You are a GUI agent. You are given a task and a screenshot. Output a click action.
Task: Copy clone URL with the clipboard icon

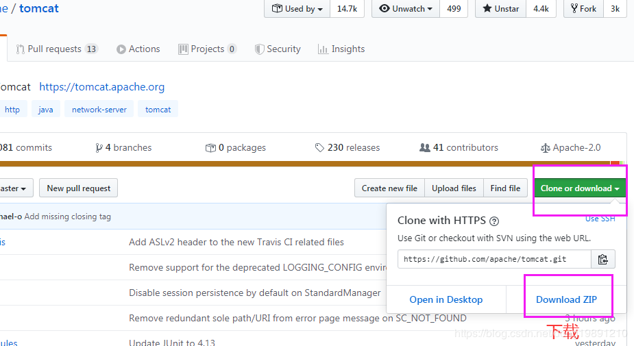point(603,259)
